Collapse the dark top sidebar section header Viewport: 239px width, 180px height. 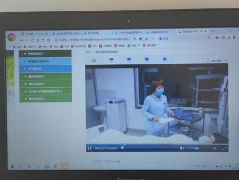click(45, 53)
